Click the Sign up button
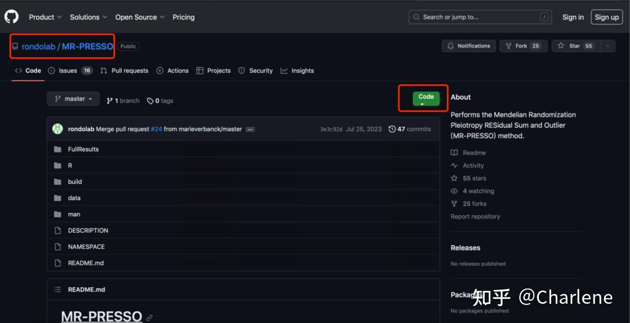This screenshot has width=630, height=323. 606,17
